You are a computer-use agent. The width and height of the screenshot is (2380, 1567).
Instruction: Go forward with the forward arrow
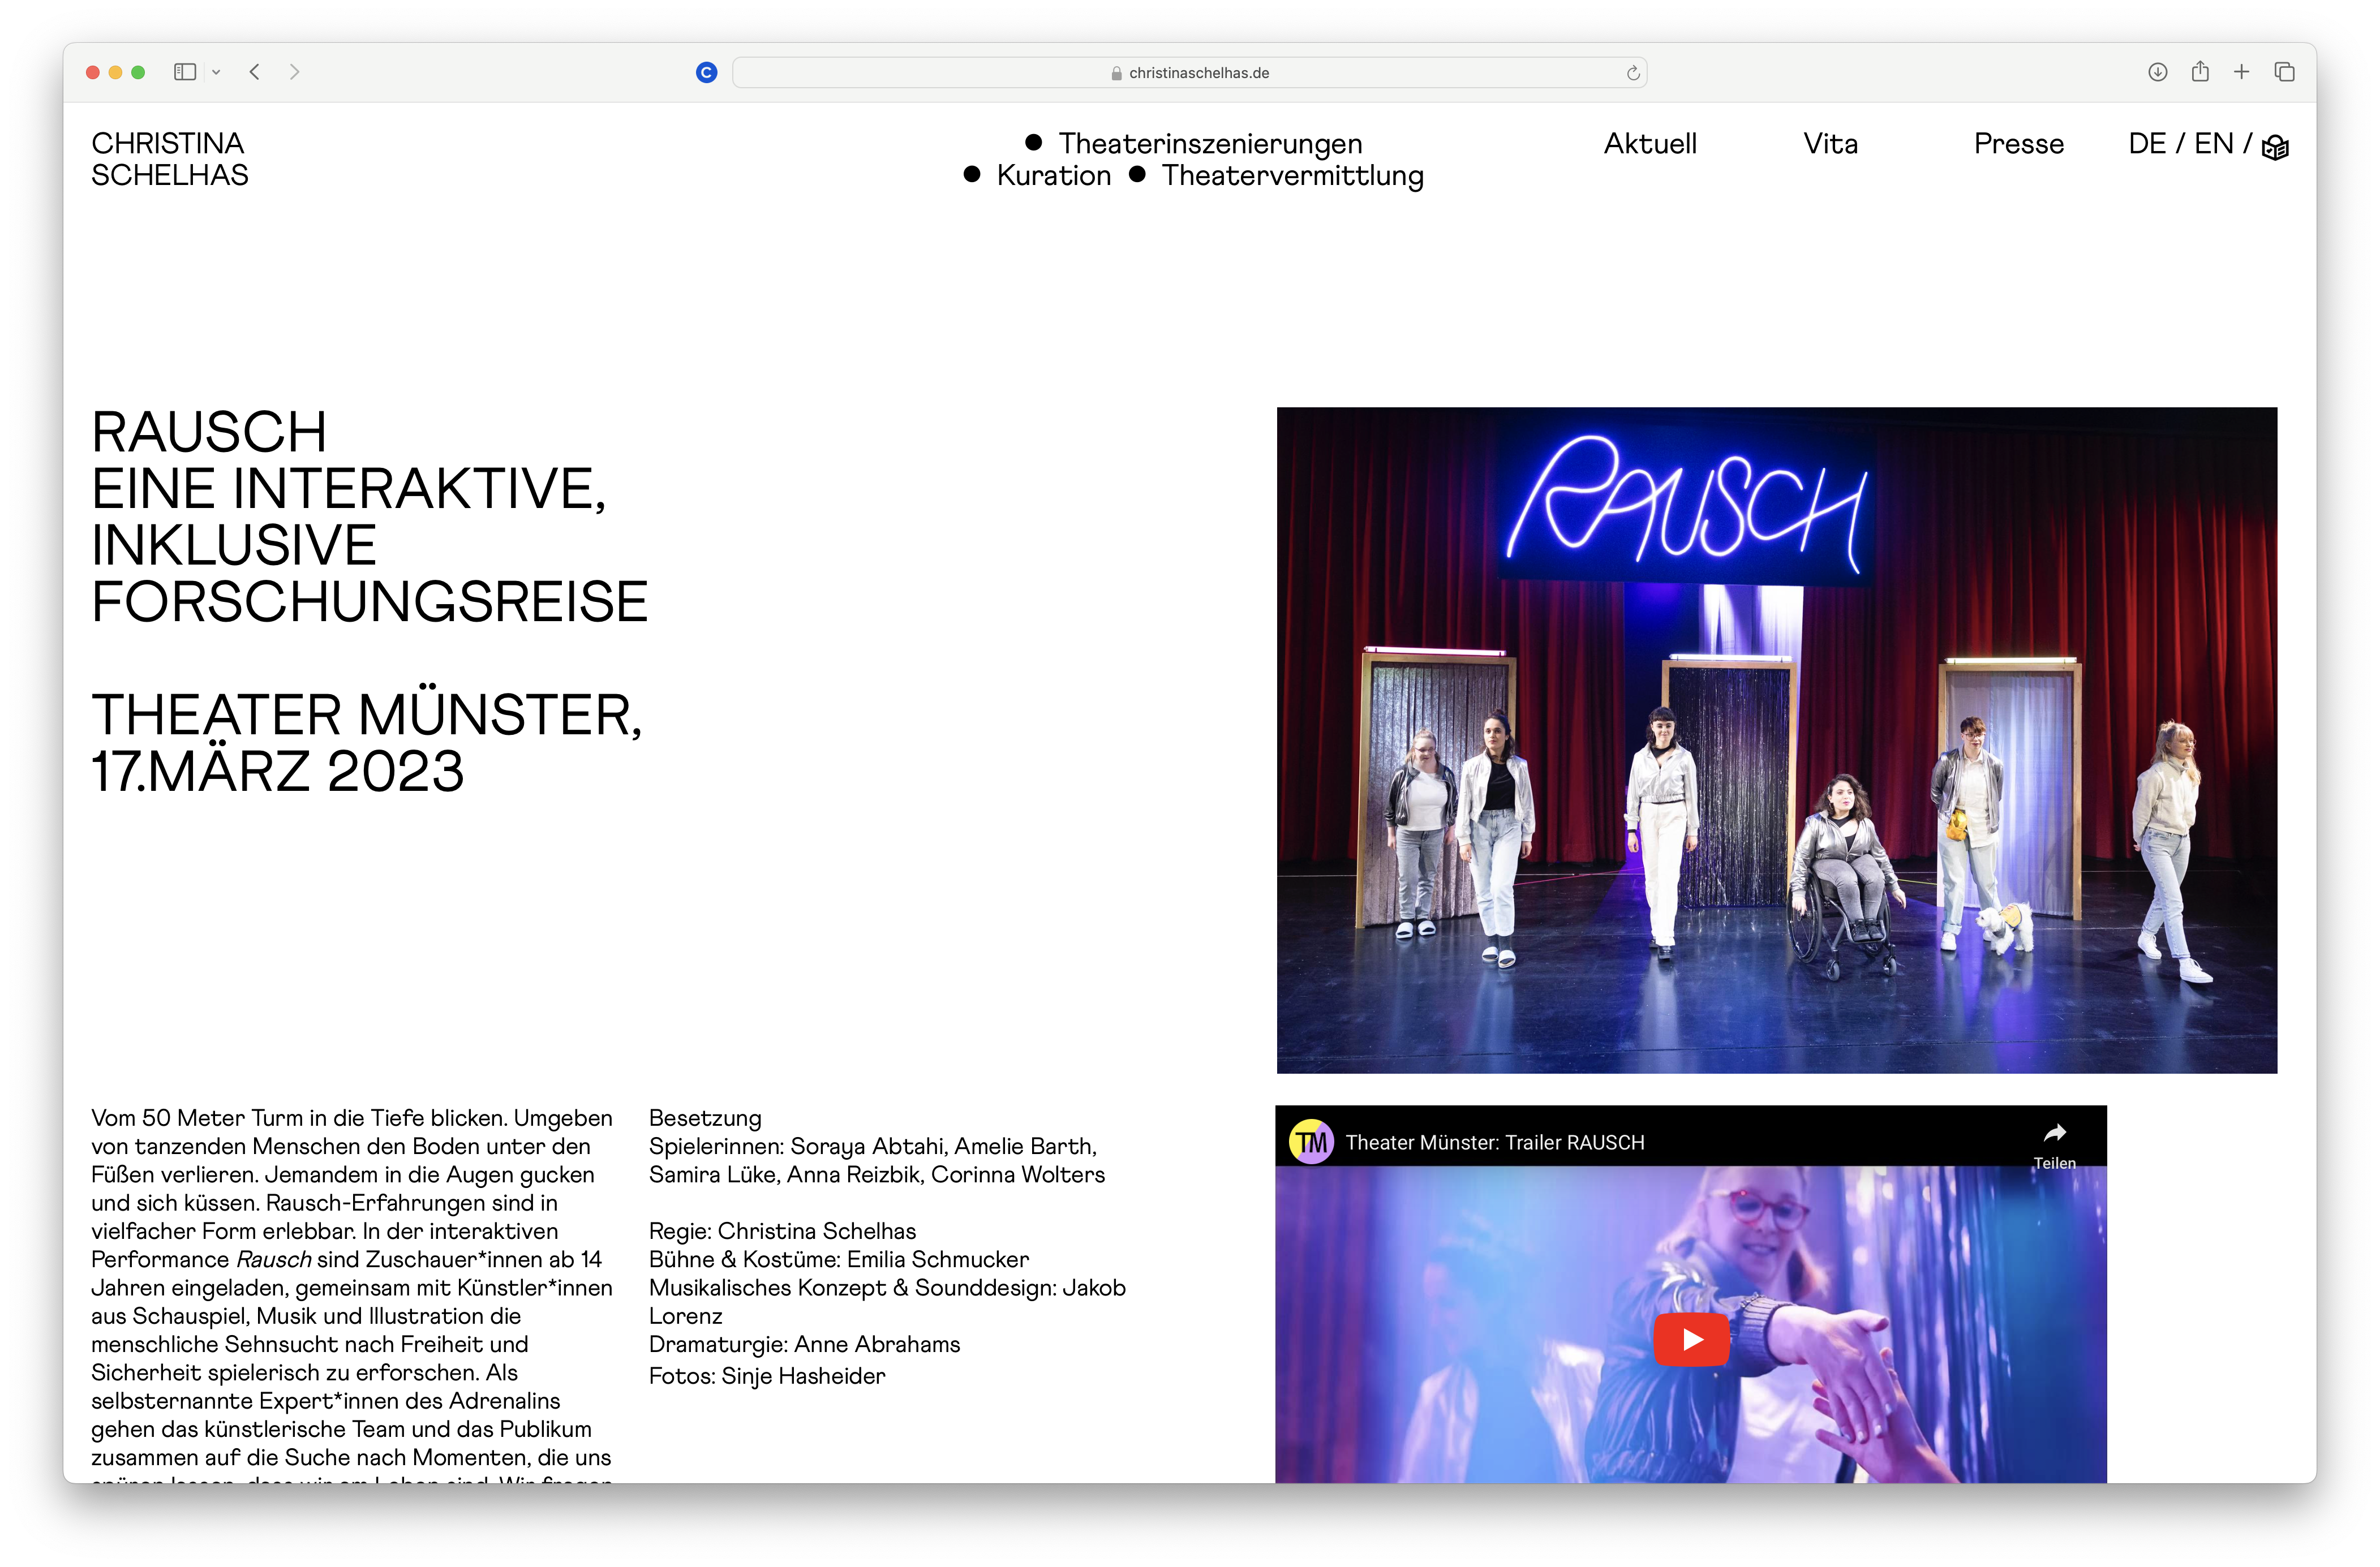click(294, 72)
